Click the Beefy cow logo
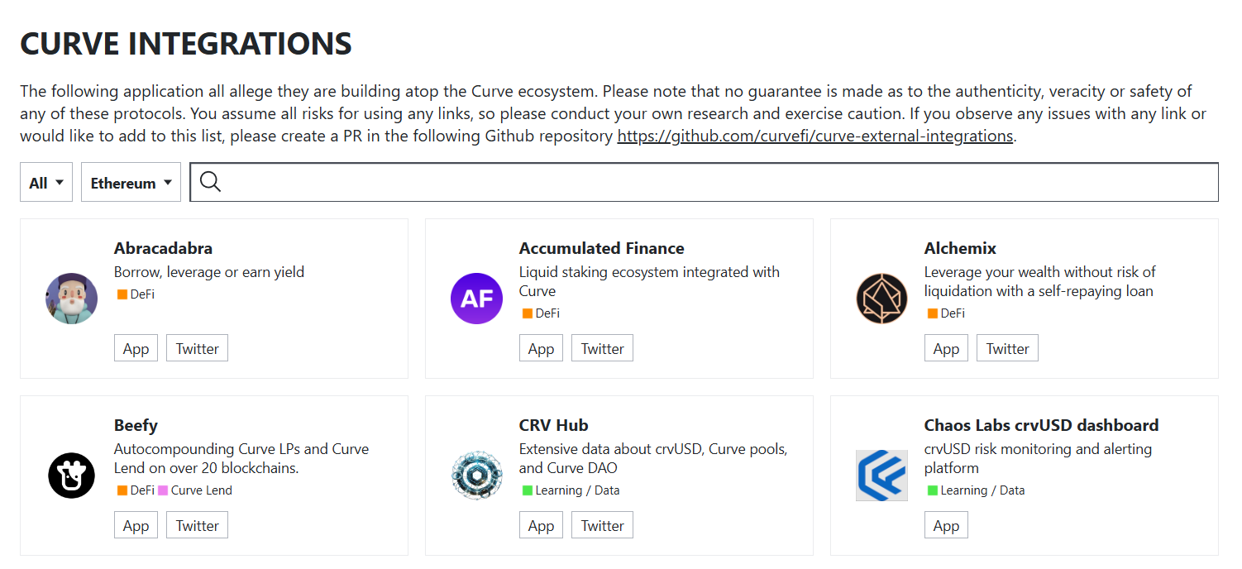The width and height of the screenshot is (1242, 569). click(72, 476)
